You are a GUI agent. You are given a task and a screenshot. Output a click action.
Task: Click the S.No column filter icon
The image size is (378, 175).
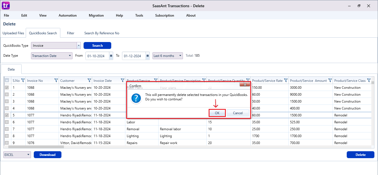pos(23,80)
